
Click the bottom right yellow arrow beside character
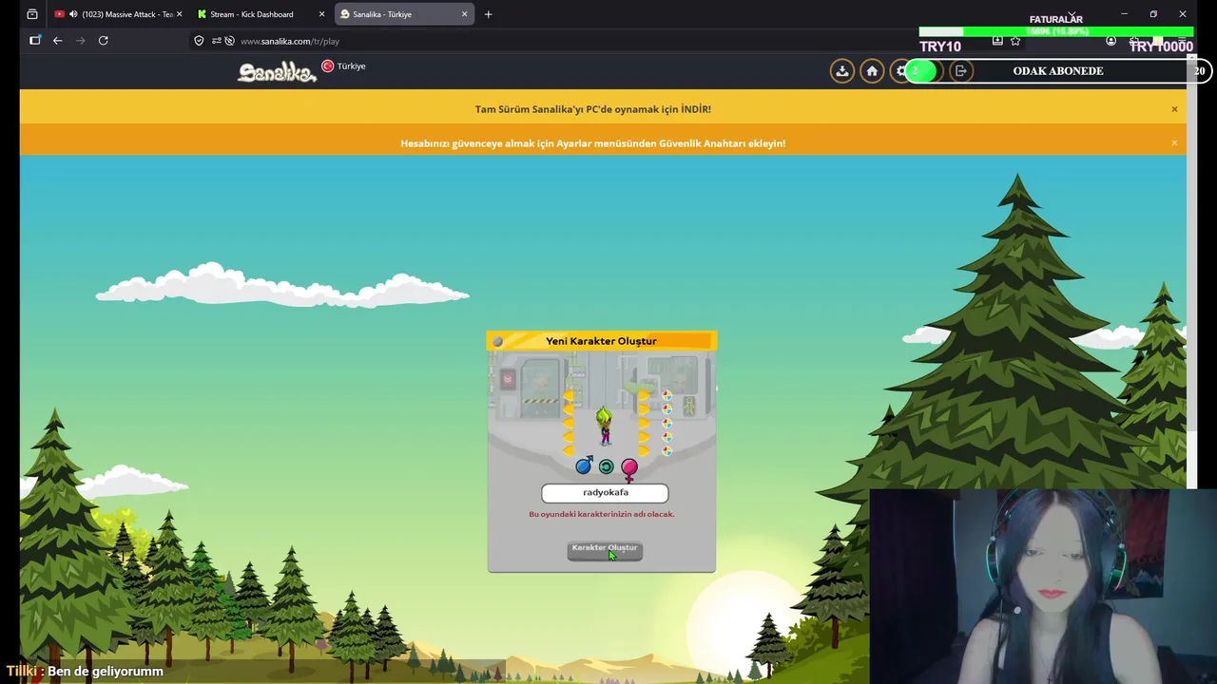(645, 451)
